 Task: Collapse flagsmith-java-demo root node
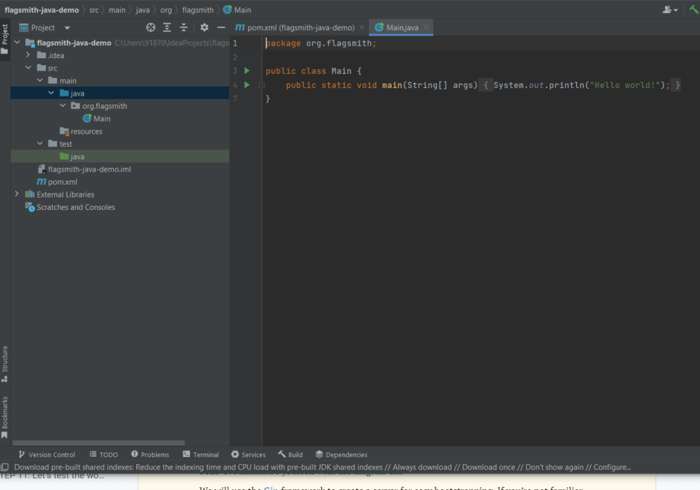point(17,42)
